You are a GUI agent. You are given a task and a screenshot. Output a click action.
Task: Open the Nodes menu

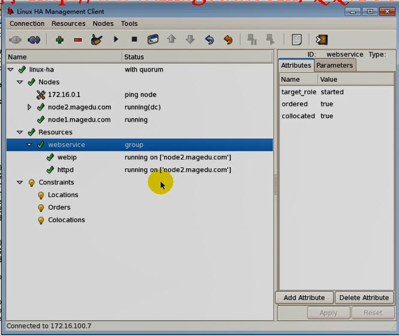point(103,23)
